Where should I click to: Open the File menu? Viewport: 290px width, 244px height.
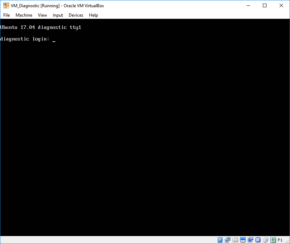7,15
